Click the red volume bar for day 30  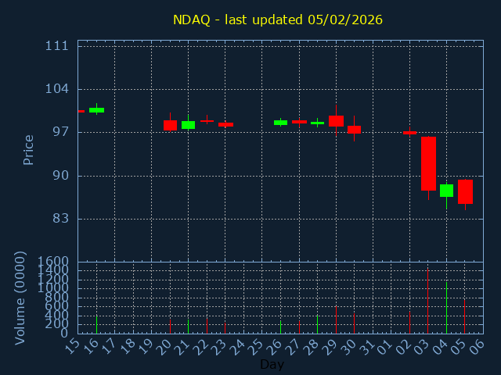coord(354,323)
